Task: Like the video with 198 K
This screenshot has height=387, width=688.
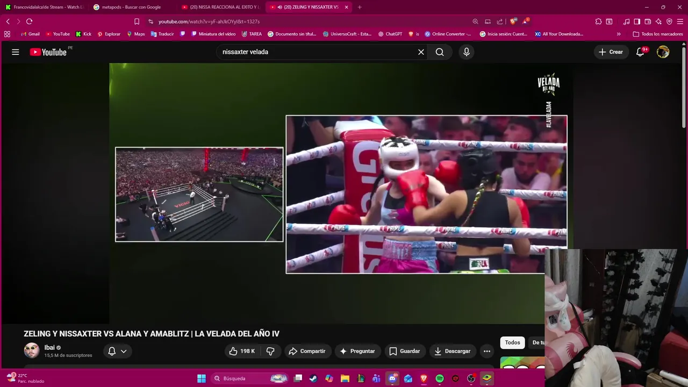Action: tap(242, 351)
